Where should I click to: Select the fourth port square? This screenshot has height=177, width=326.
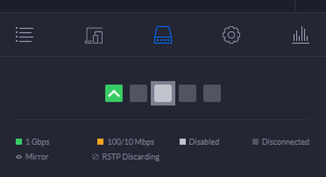(187, 93)
